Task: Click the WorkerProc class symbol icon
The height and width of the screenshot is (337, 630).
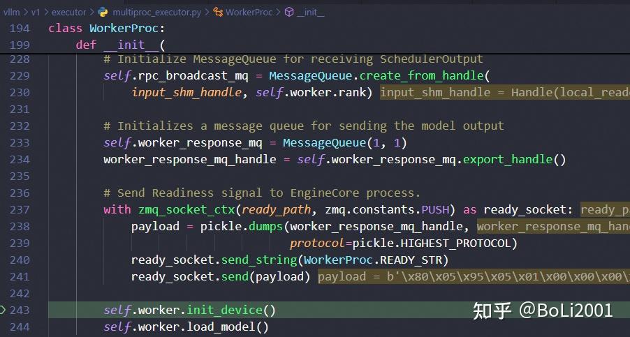Action: click(x=218, y=13)
